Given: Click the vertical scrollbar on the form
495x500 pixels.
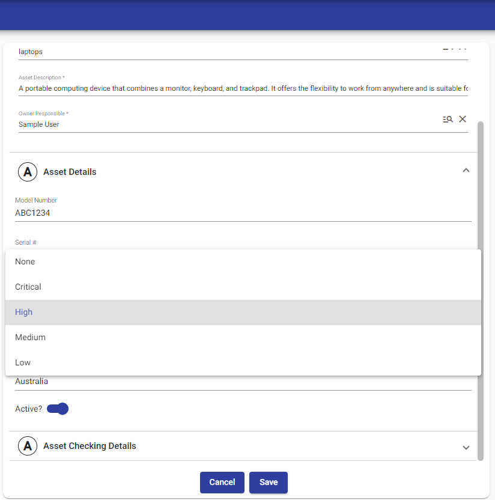Looking at the screenshot, I should [480, 288].
